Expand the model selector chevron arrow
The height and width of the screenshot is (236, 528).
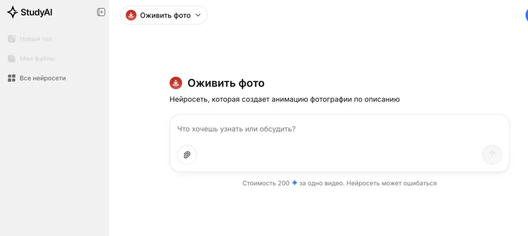[198, 16]
